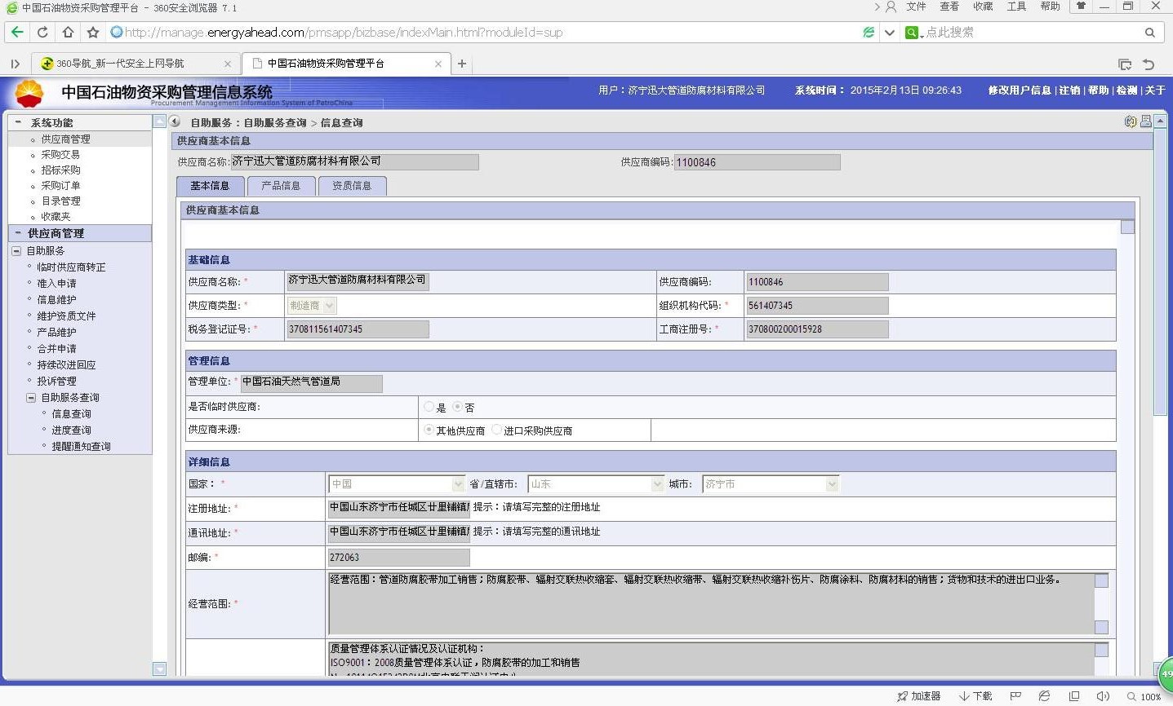Click the PetroChina logo
1173x706 pixels.
(x=29, y=93)
